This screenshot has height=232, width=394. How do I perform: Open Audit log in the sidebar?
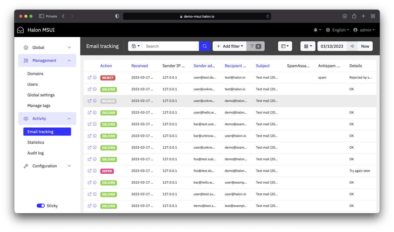[x=35, y=153]
